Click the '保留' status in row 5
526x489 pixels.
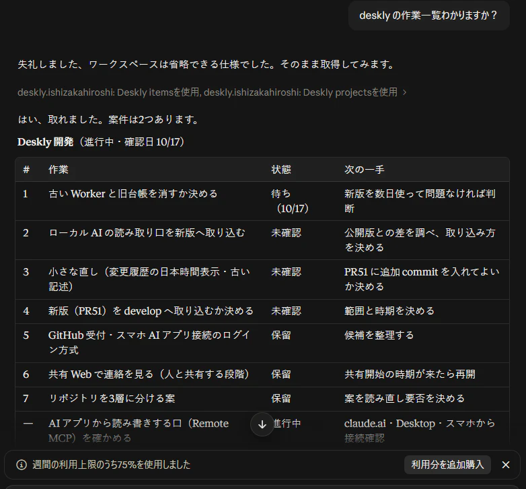point(281,335)
